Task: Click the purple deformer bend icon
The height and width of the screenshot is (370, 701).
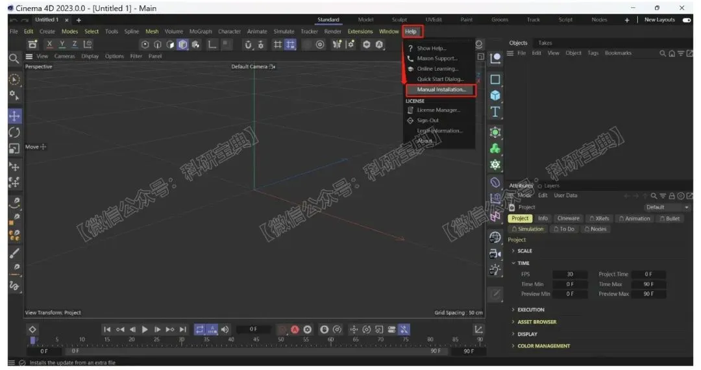Action: click(495, 182)
